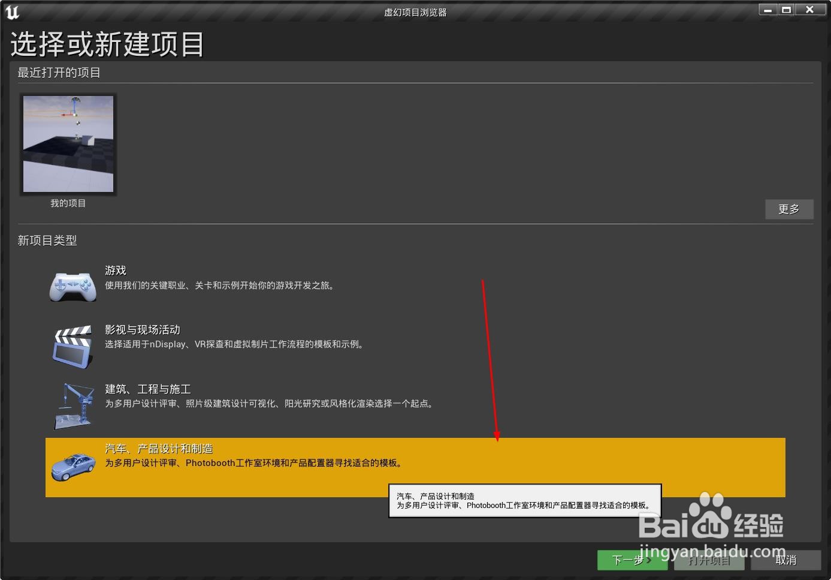The height and width of the screenshot is (580, 831).
Task: Click the blue car icon for automotive templates
Action: point(72,466)
